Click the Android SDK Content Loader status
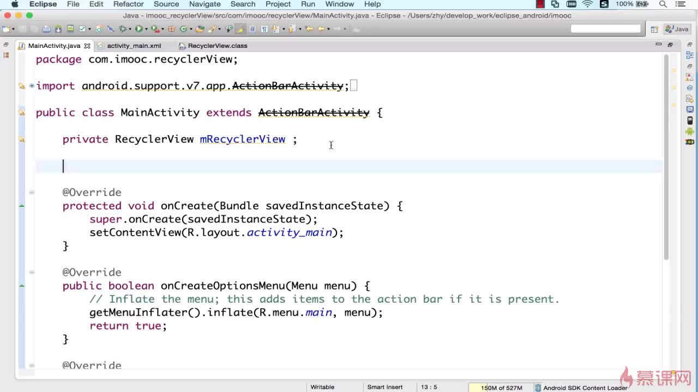Viewport: 698px width, 392px height. click(585, 387)
